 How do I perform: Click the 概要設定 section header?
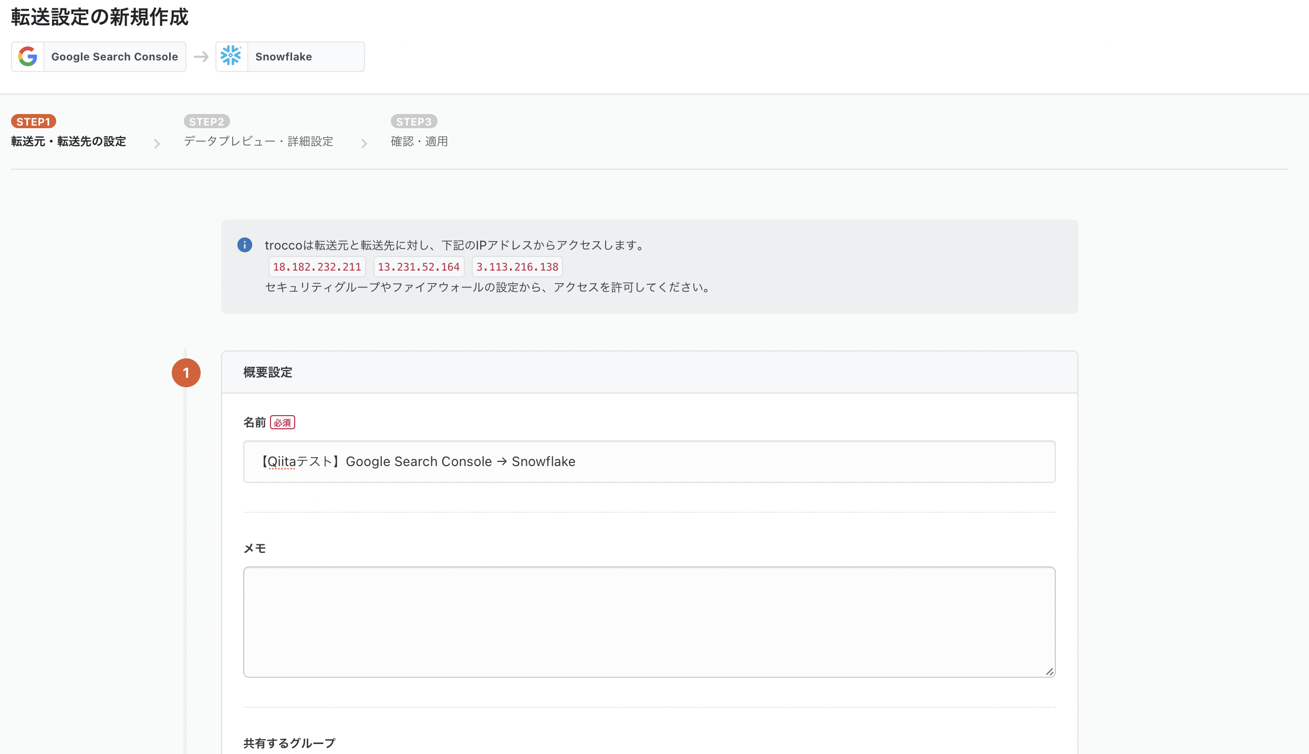[649, 372]
